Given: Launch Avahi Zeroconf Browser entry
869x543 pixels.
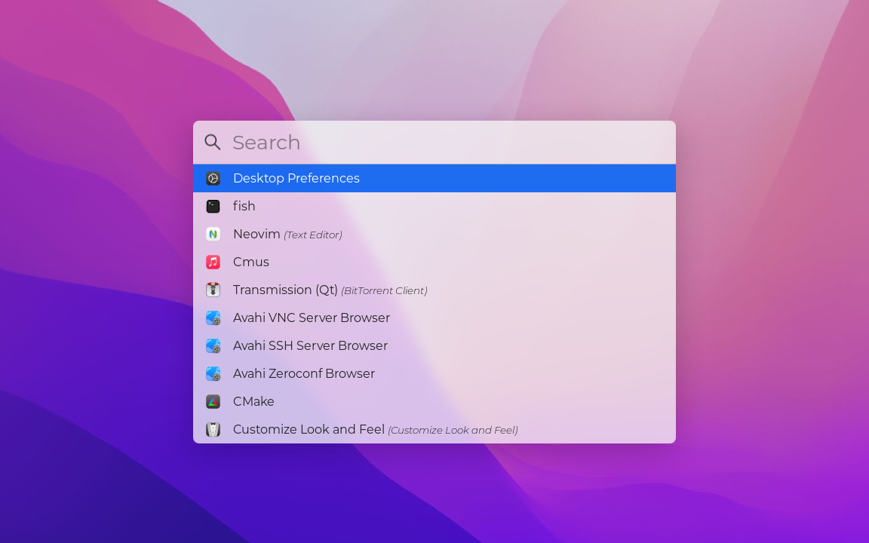Looking at the screenshot, I should click(434, 373).
